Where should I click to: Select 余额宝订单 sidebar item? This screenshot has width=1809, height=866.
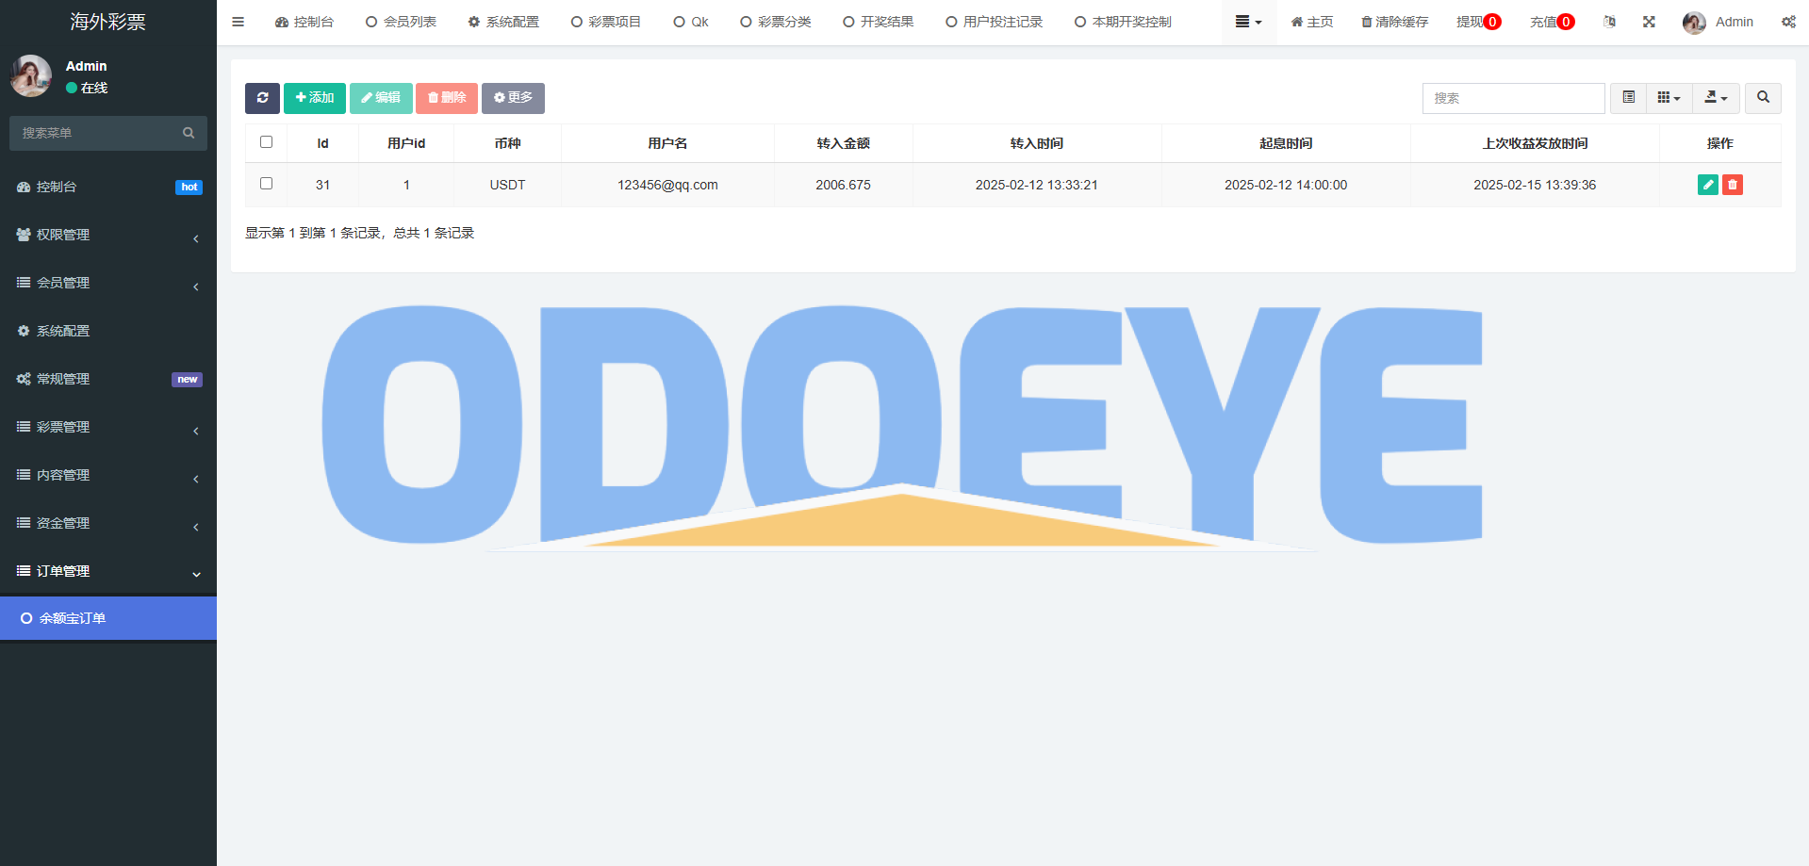pos(108,618)
